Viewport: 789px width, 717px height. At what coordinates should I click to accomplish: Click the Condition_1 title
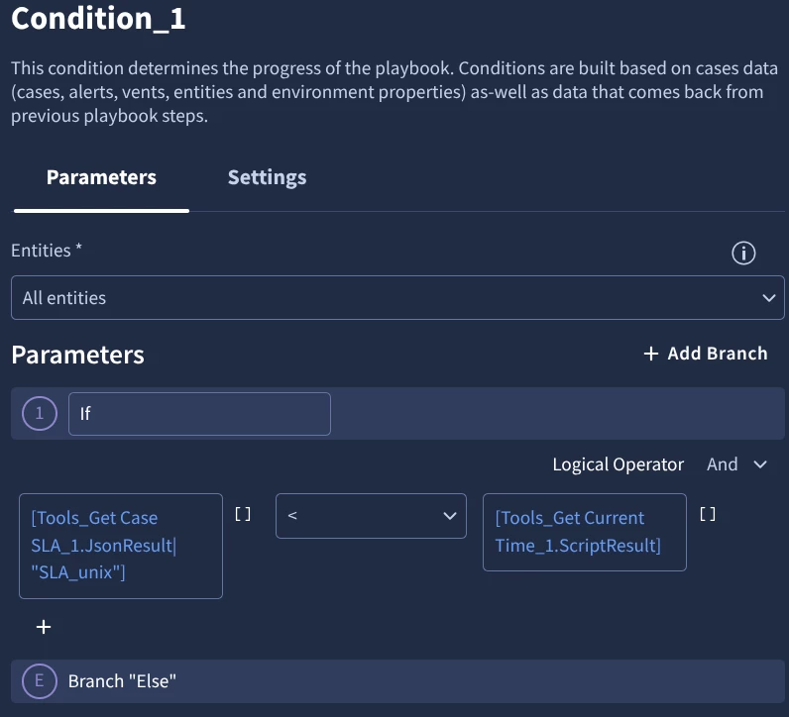99,19
